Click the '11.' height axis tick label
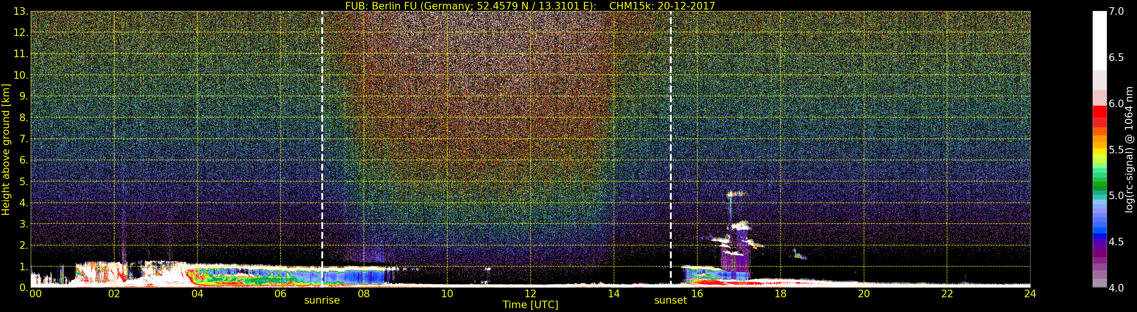Screen dimensions: 1137x312 tap(21, 54)
